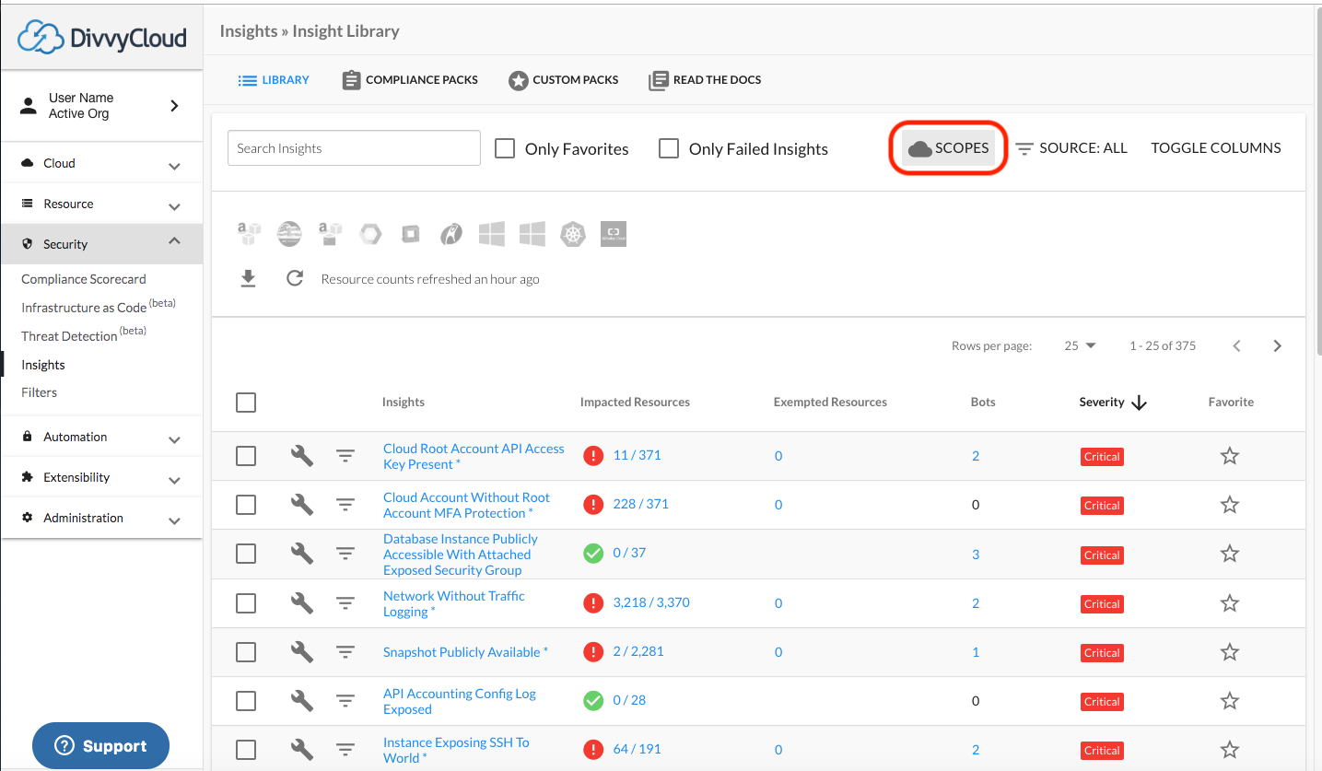1322x771 pixels.
Task: Refresh the resource counts
Action: [x=295, y=278]
